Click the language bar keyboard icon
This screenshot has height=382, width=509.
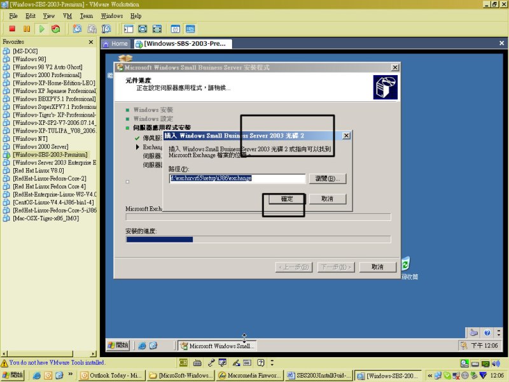click(197, 362)
